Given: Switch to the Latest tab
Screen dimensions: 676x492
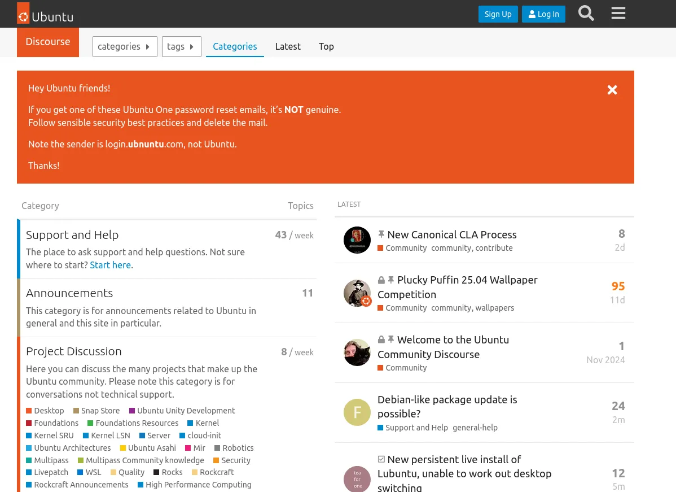Looking at the screenshot, I should 288,46.
